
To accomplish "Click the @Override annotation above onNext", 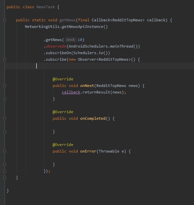I will coord(63,79).
